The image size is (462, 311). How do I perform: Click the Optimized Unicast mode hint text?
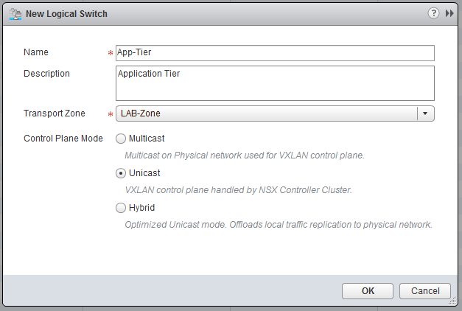(278, 224)
